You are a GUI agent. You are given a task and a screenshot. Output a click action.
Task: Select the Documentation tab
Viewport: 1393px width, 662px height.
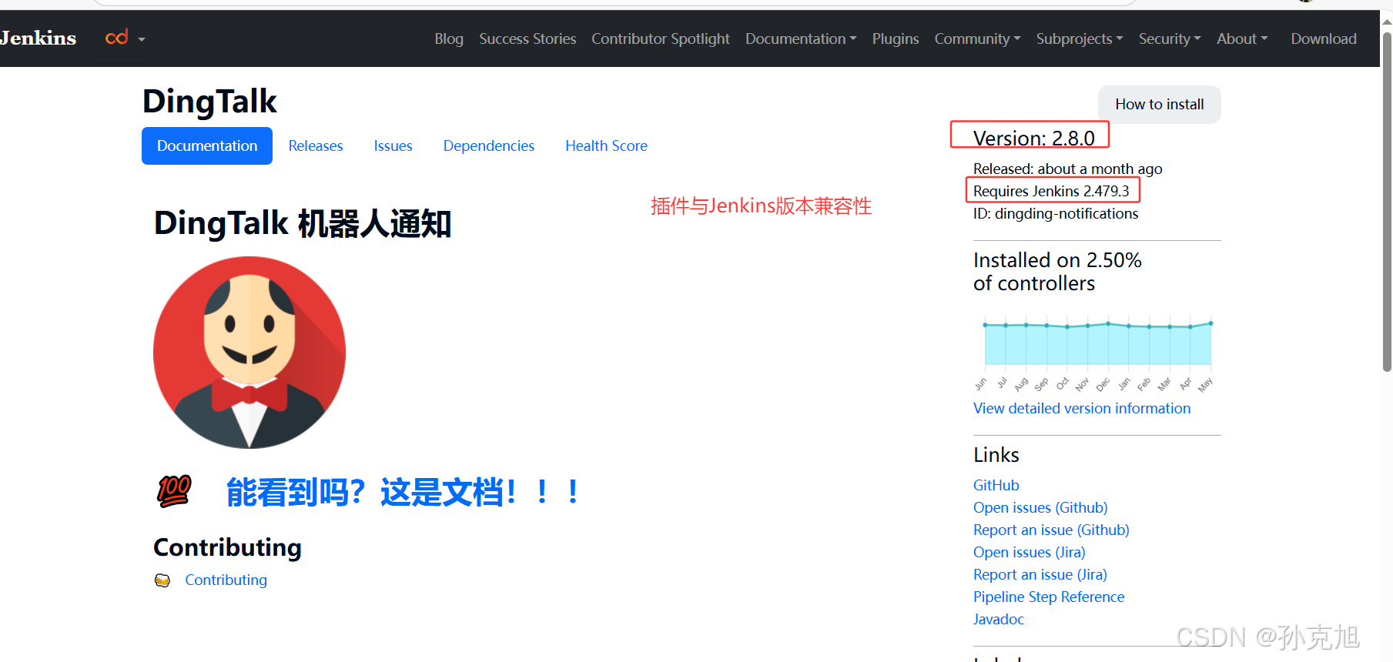click(x=207, y=145)
